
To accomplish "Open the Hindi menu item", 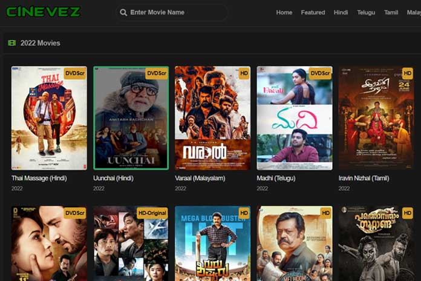I will (341, 12).
